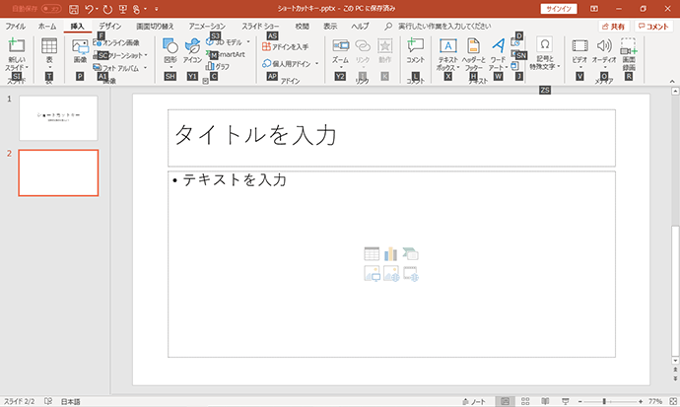
Task: Start 画面録画 screen recording
Action: (629, 46)
